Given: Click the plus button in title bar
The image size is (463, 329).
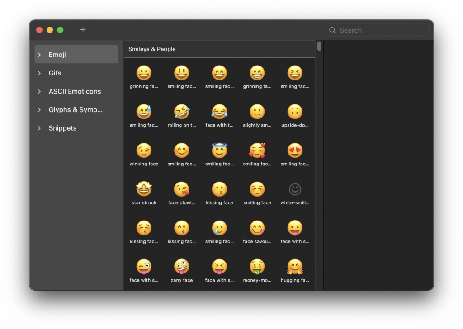Looking at the screenshot, I should (x=83, y=30).
